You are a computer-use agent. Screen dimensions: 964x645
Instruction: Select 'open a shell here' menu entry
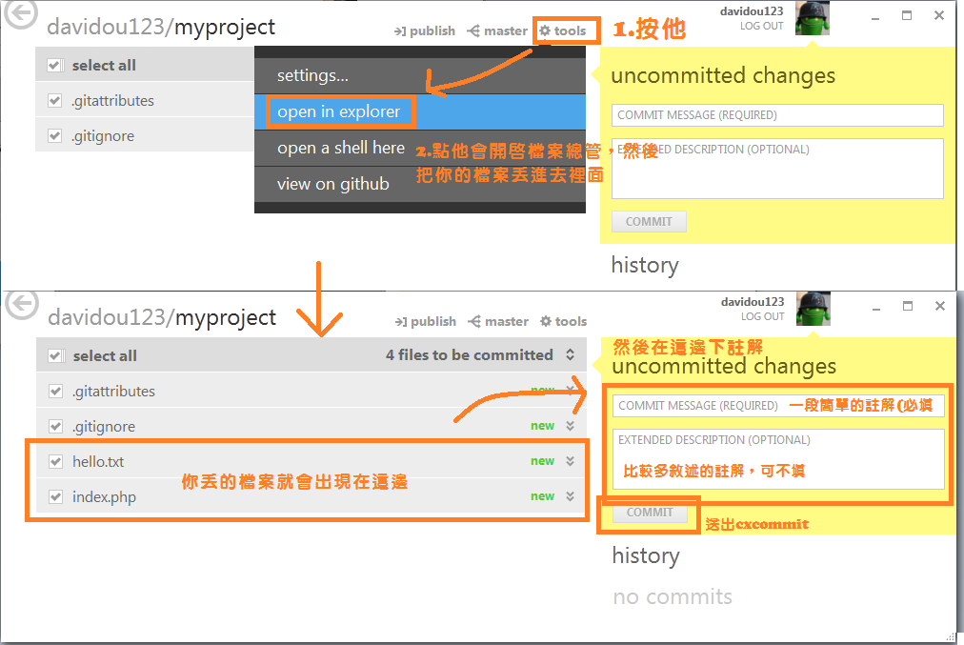pyautogui.click(x=341, y=149)
